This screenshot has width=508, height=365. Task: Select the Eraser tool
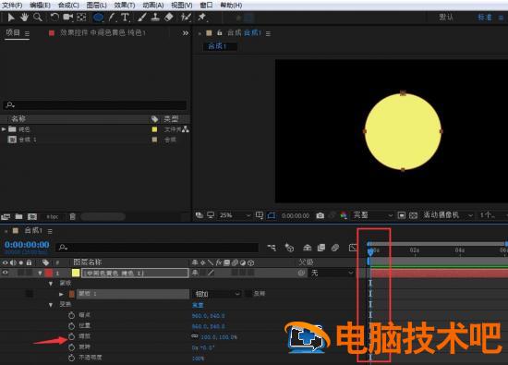(x=169, y=18)
